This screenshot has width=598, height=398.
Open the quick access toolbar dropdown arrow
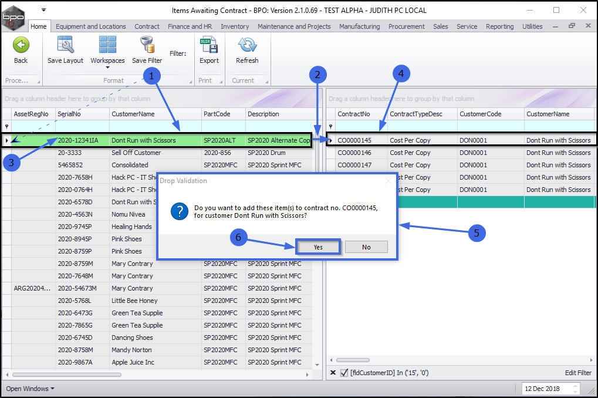[x=43, y=9]
